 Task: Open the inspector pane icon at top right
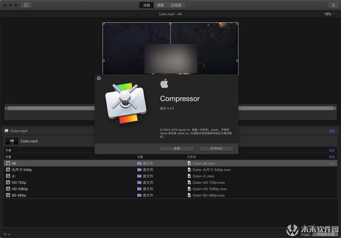pos(334,5)
